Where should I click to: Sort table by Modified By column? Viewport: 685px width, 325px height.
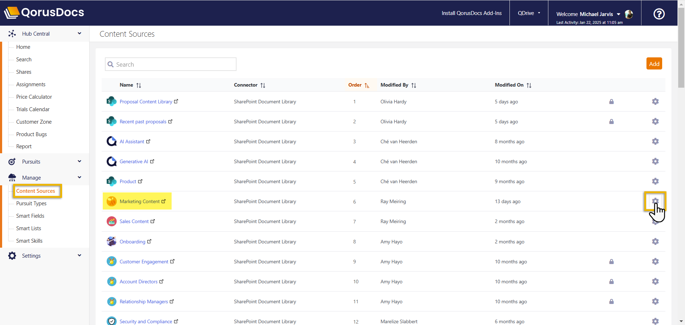point(398,85)
